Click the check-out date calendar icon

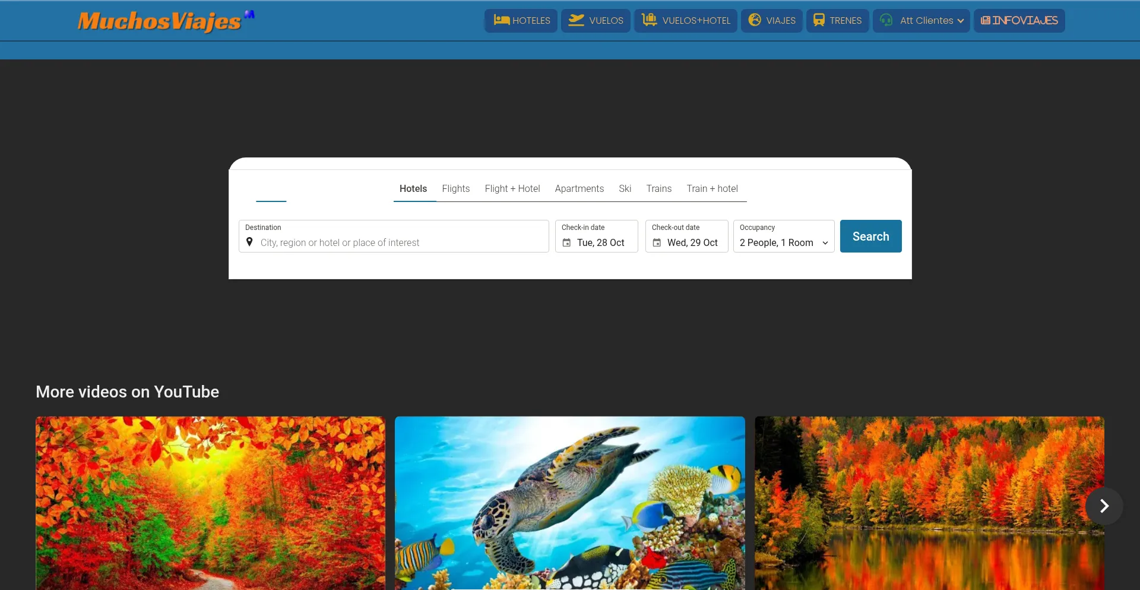click(x=657, y=243)
